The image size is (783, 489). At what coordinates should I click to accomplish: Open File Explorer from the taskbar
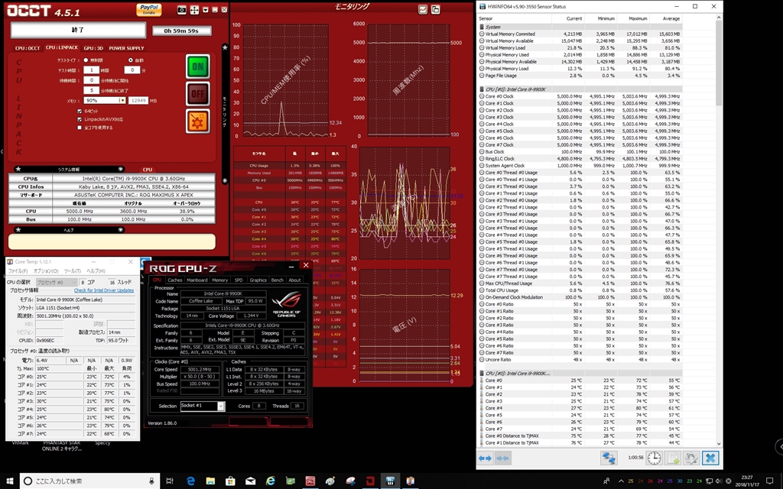[210, 481]
